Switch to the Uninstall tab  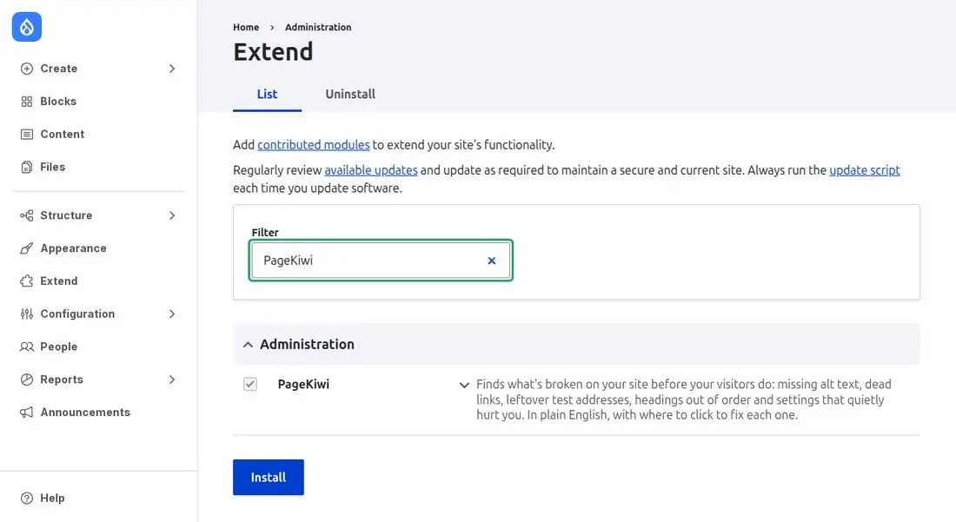[350, 95]
